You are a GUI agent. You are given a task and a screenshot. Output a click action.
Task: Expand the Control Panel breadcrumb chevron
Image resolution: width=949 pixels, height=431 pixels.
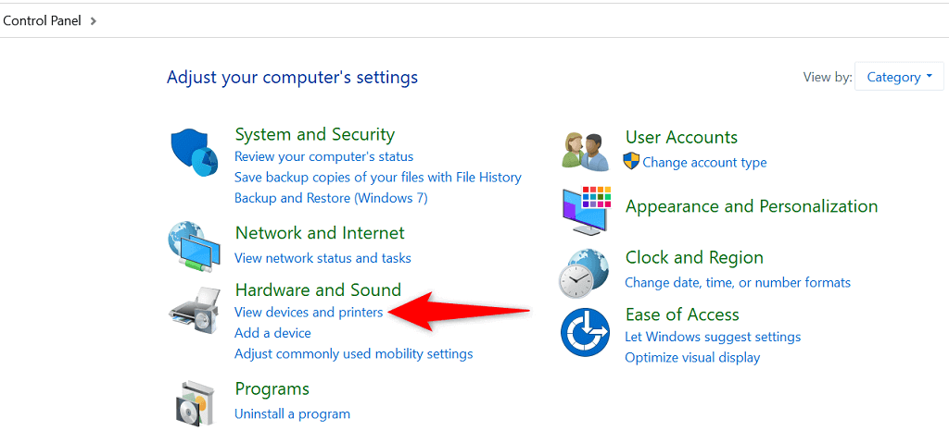click(x=94, y=19)
